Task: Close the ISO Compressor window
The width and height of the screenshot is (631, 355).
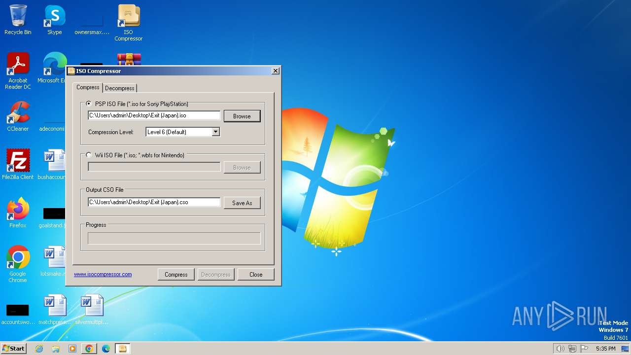Action: pyautogui.click(x=275, y=71)
